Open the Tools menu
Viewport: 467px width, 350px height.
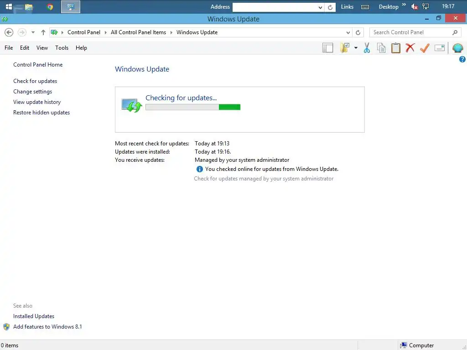point(62,48)
